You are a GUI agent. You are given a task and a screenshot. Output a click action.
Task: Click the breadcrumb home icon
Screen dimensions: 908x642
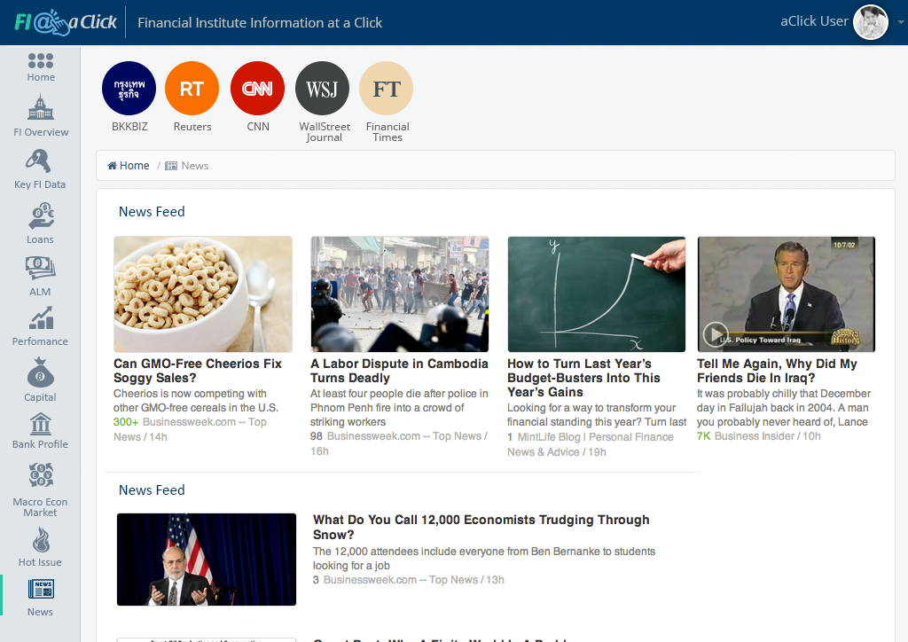pyautogui.click(x=113, y=166)
